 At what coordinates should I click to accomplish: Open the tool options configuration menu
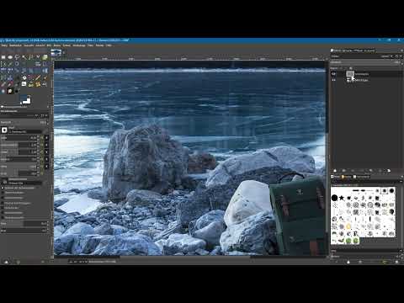[x=48, y=107]
